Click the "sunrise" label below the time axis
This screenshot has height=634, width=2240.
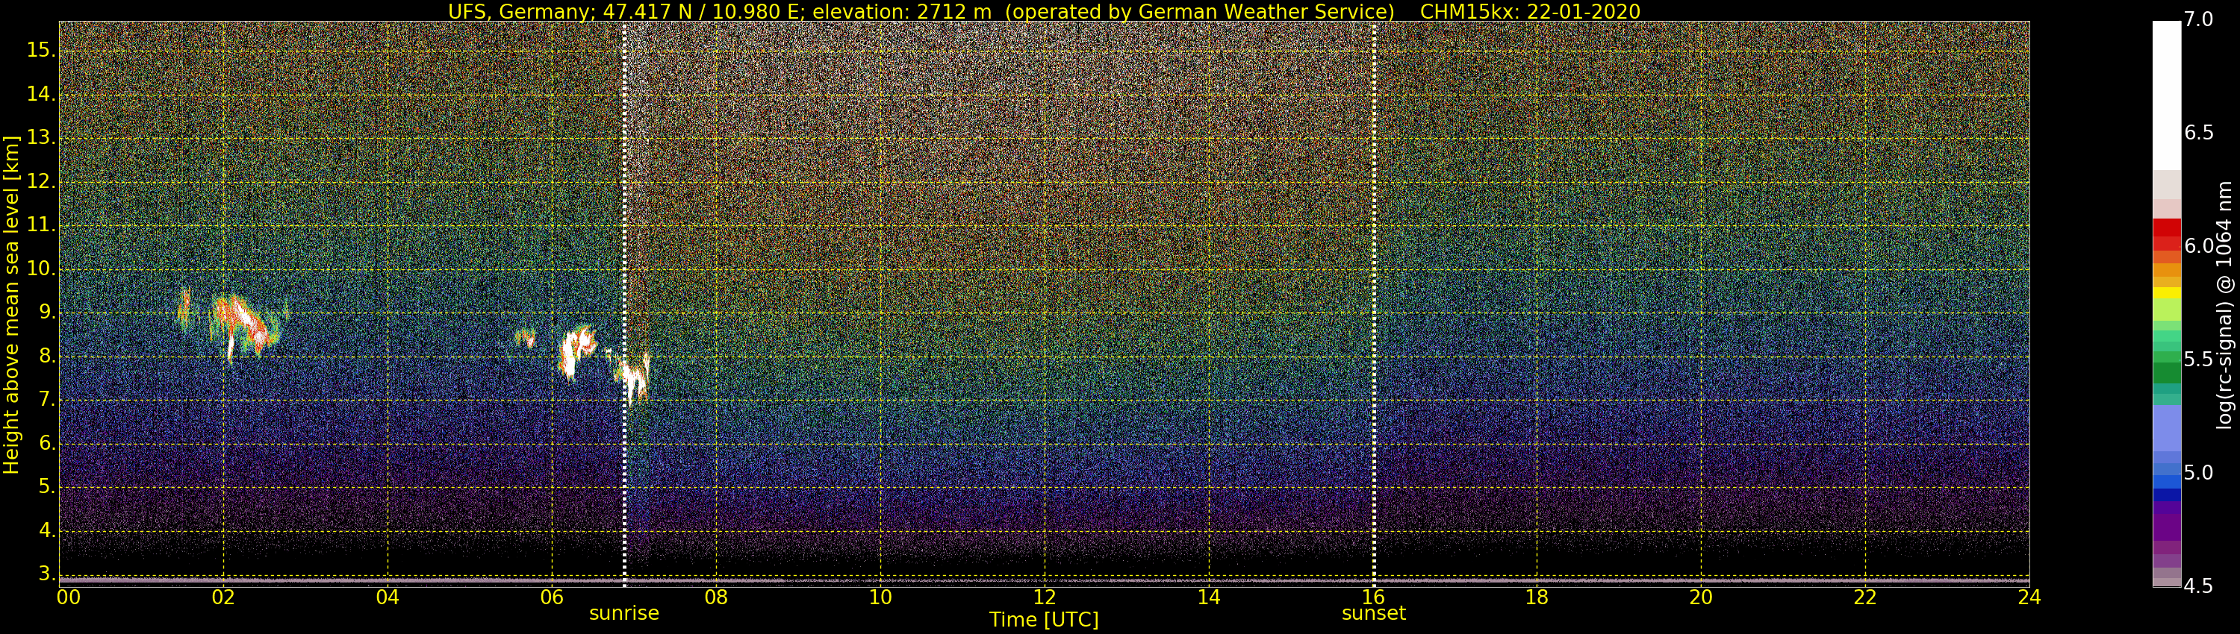click(x=624, y=613)
